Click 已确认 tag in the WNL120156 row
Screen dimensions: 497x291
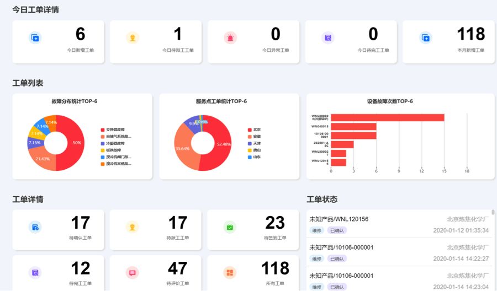click(x=337, y=230)
